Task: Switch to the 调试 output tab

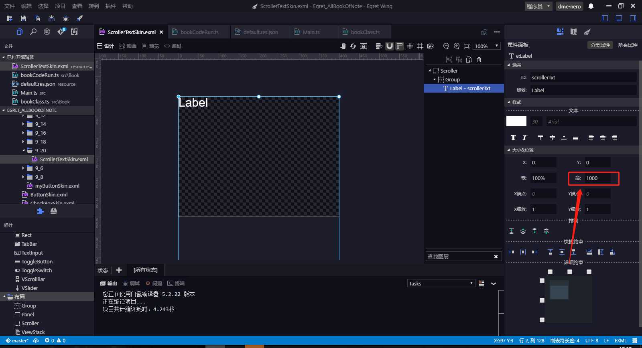Action: click(x=131, y=283)
